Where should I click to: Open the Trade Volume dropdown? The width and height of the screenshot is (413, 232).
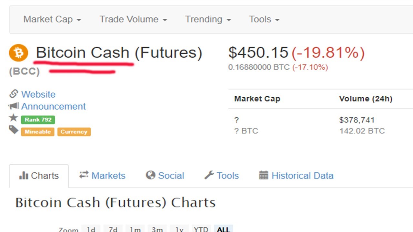point(133,19)
